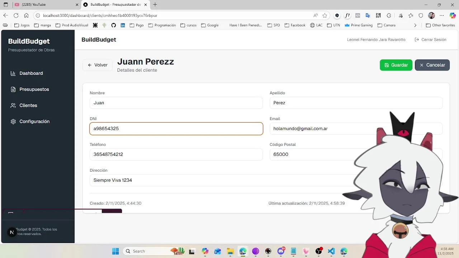Click the f? font finder extension icon
The image size is (459, 258).
pyautogui.click(x=347, y=15)
